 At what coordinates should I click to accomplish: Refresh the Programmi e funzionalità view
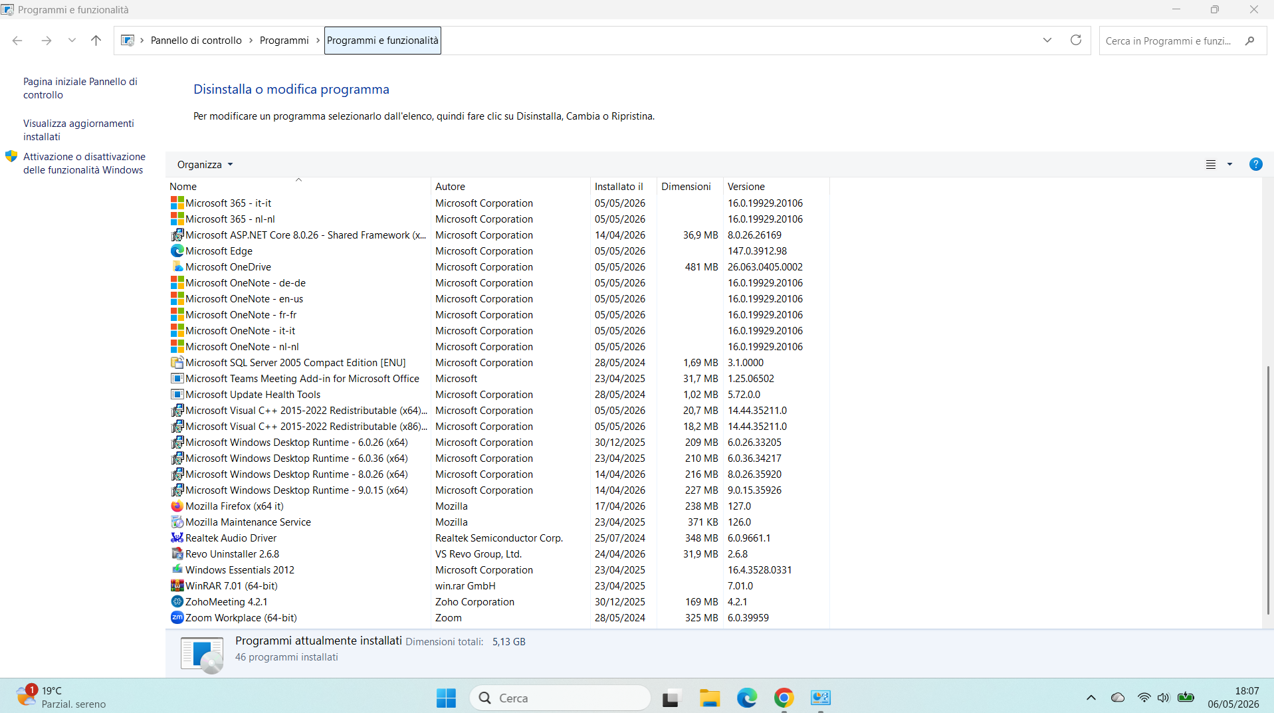(x=1075, y=41)
